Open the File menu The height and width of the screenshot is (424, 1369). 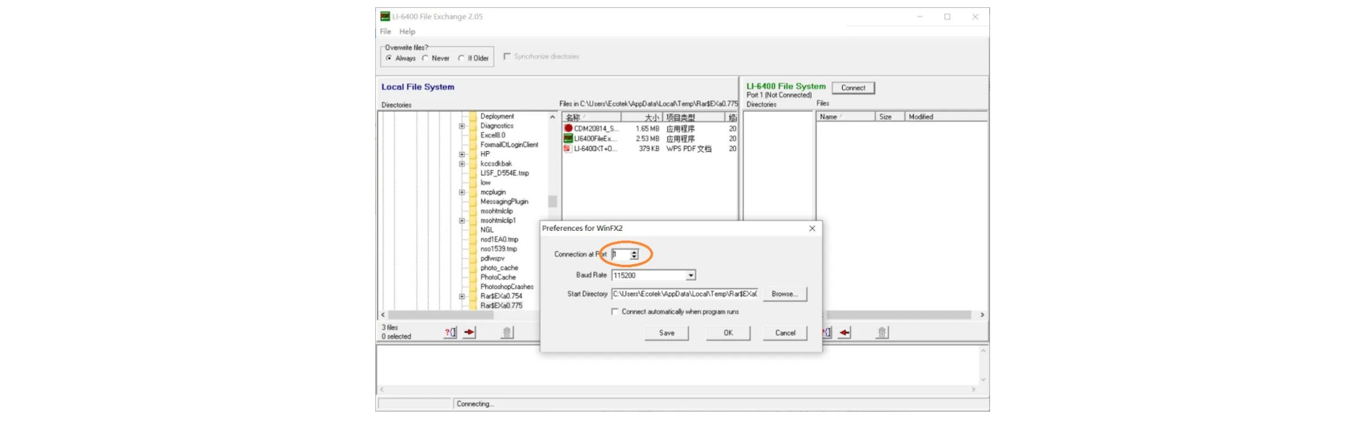tap(385, 32)
